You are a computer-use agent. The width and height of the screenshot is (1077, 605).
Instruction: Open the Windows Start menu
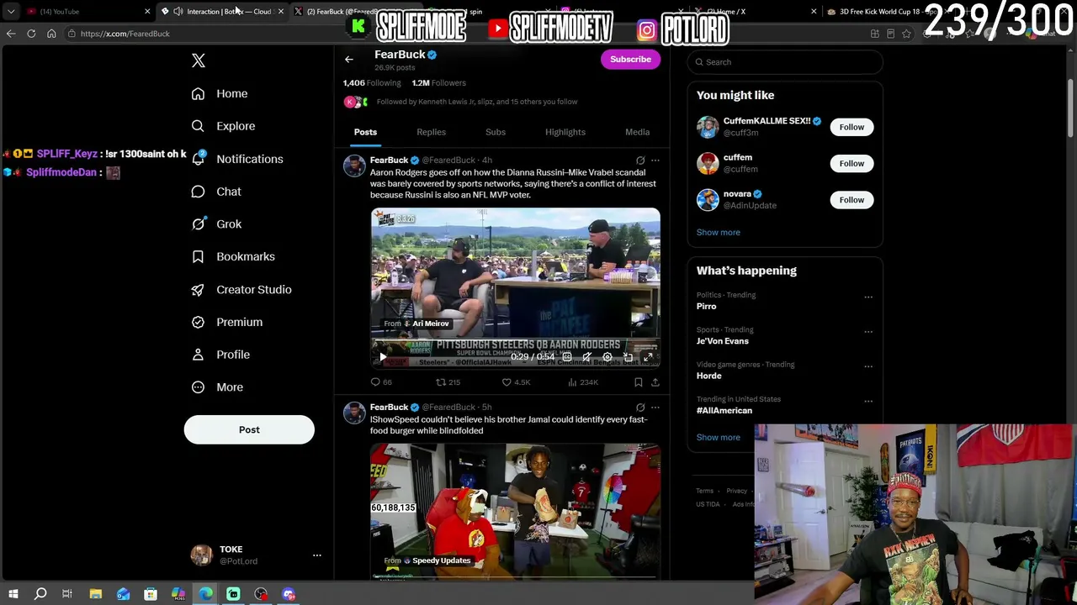point(13,594)
